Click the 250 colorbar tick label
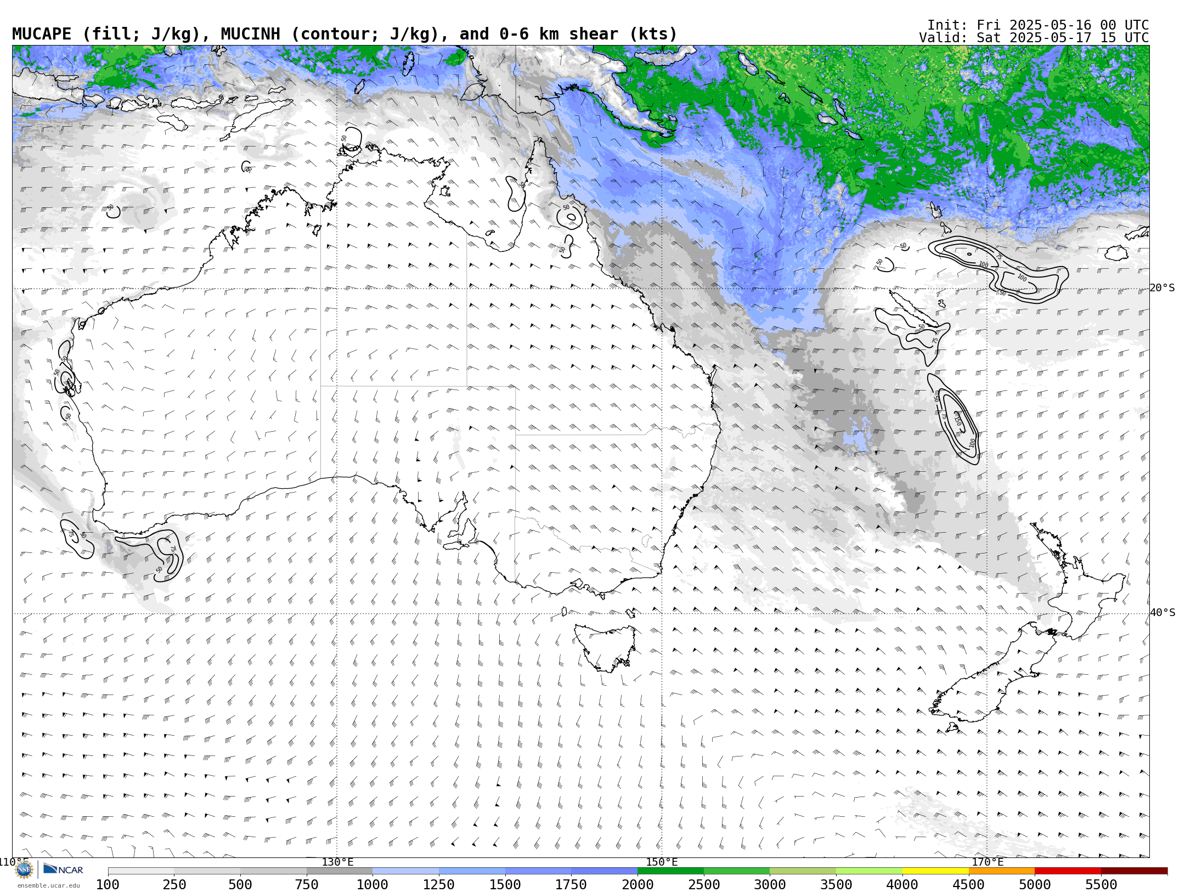Image resolution: width=1185 pixels, height=892 pixels. 174,884
